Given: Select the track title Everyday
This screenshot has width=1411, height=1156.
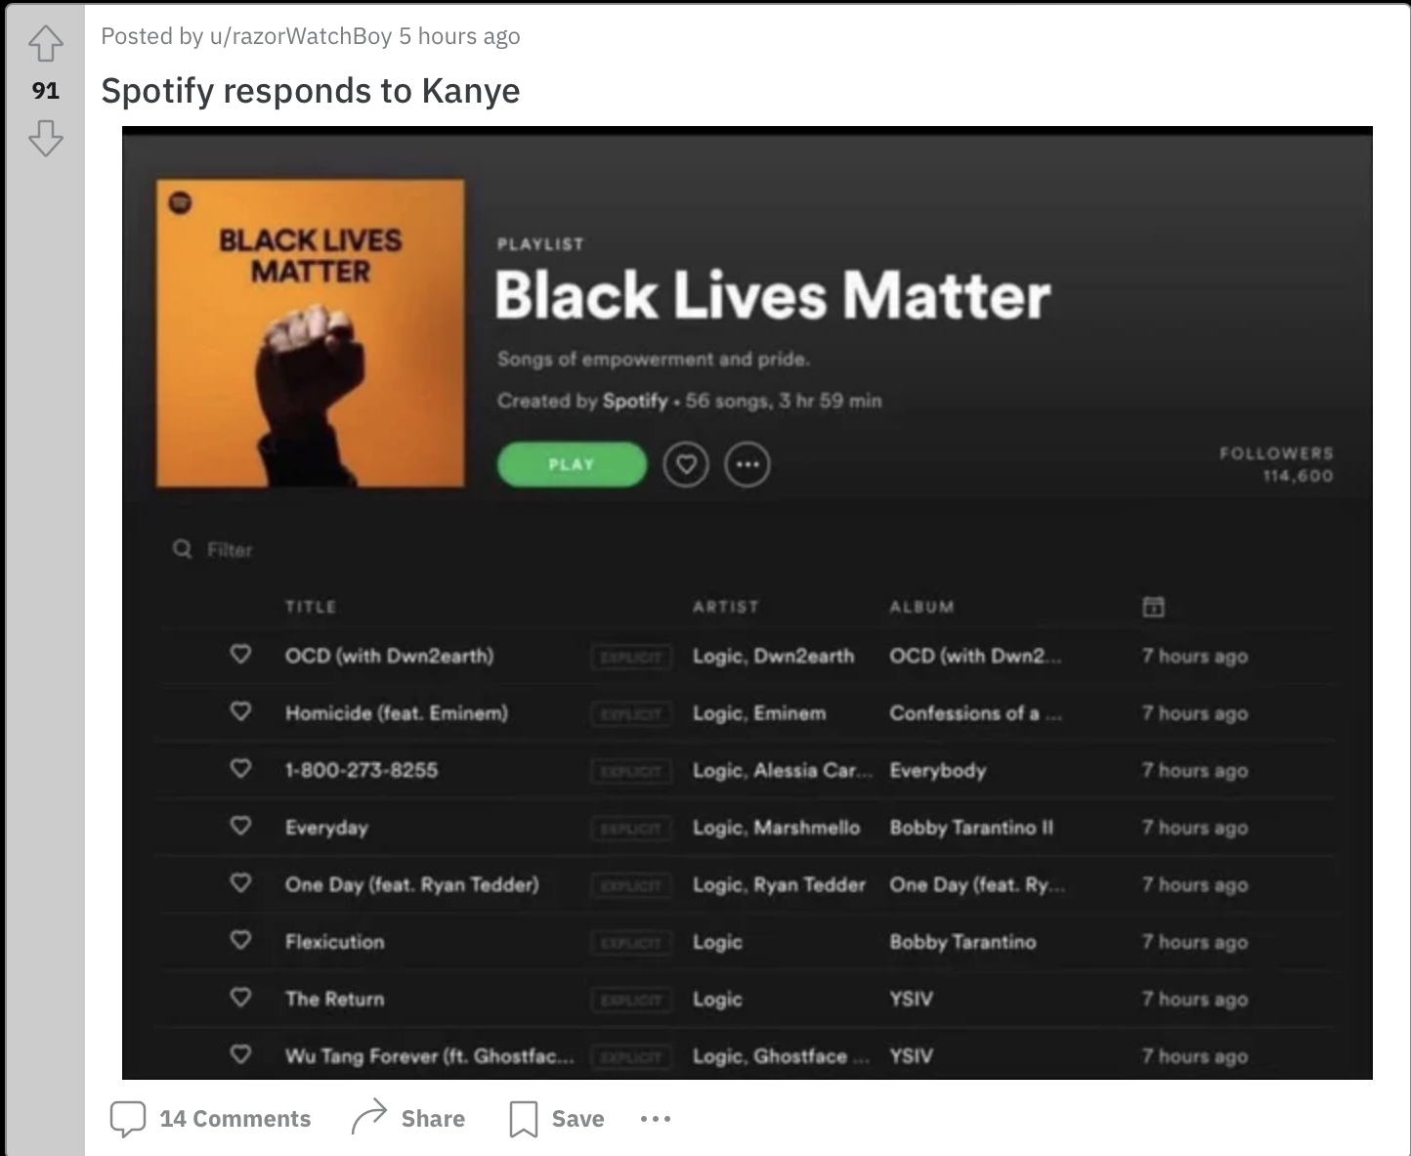Looking at the screenshot, I should pyautogui.click(x=326, y=828).
